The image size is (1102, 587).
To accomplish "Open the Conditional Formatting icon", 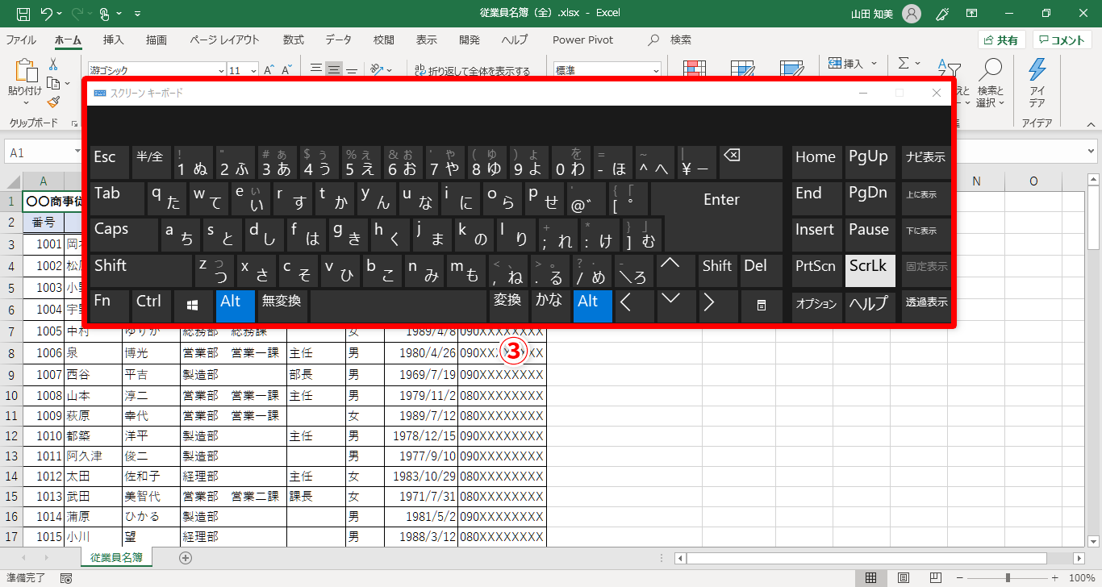I will (x=695, y=69).
